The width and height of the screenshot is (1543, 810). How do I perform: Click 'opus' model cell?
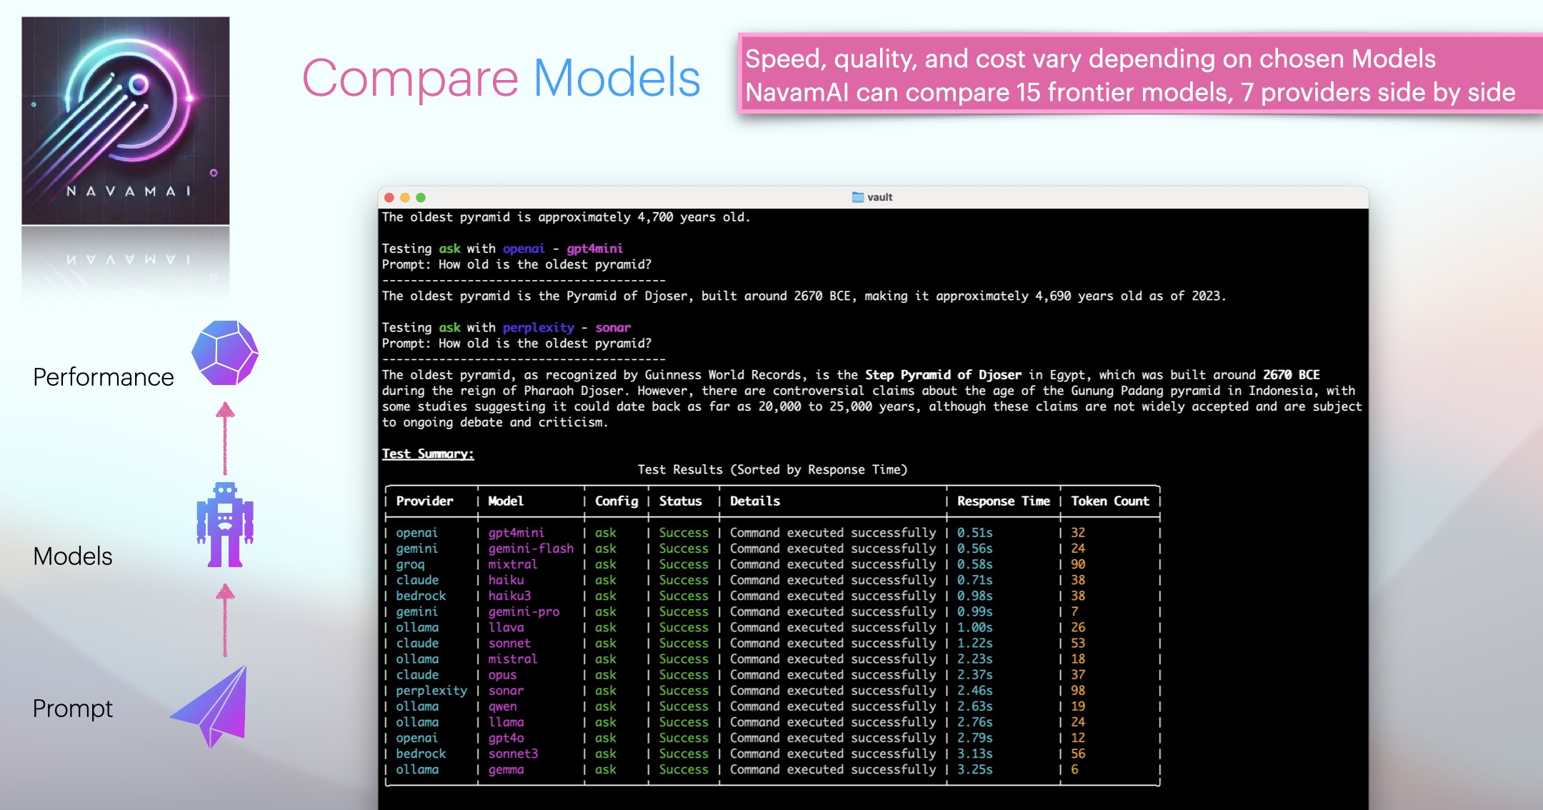click(502, 675)
